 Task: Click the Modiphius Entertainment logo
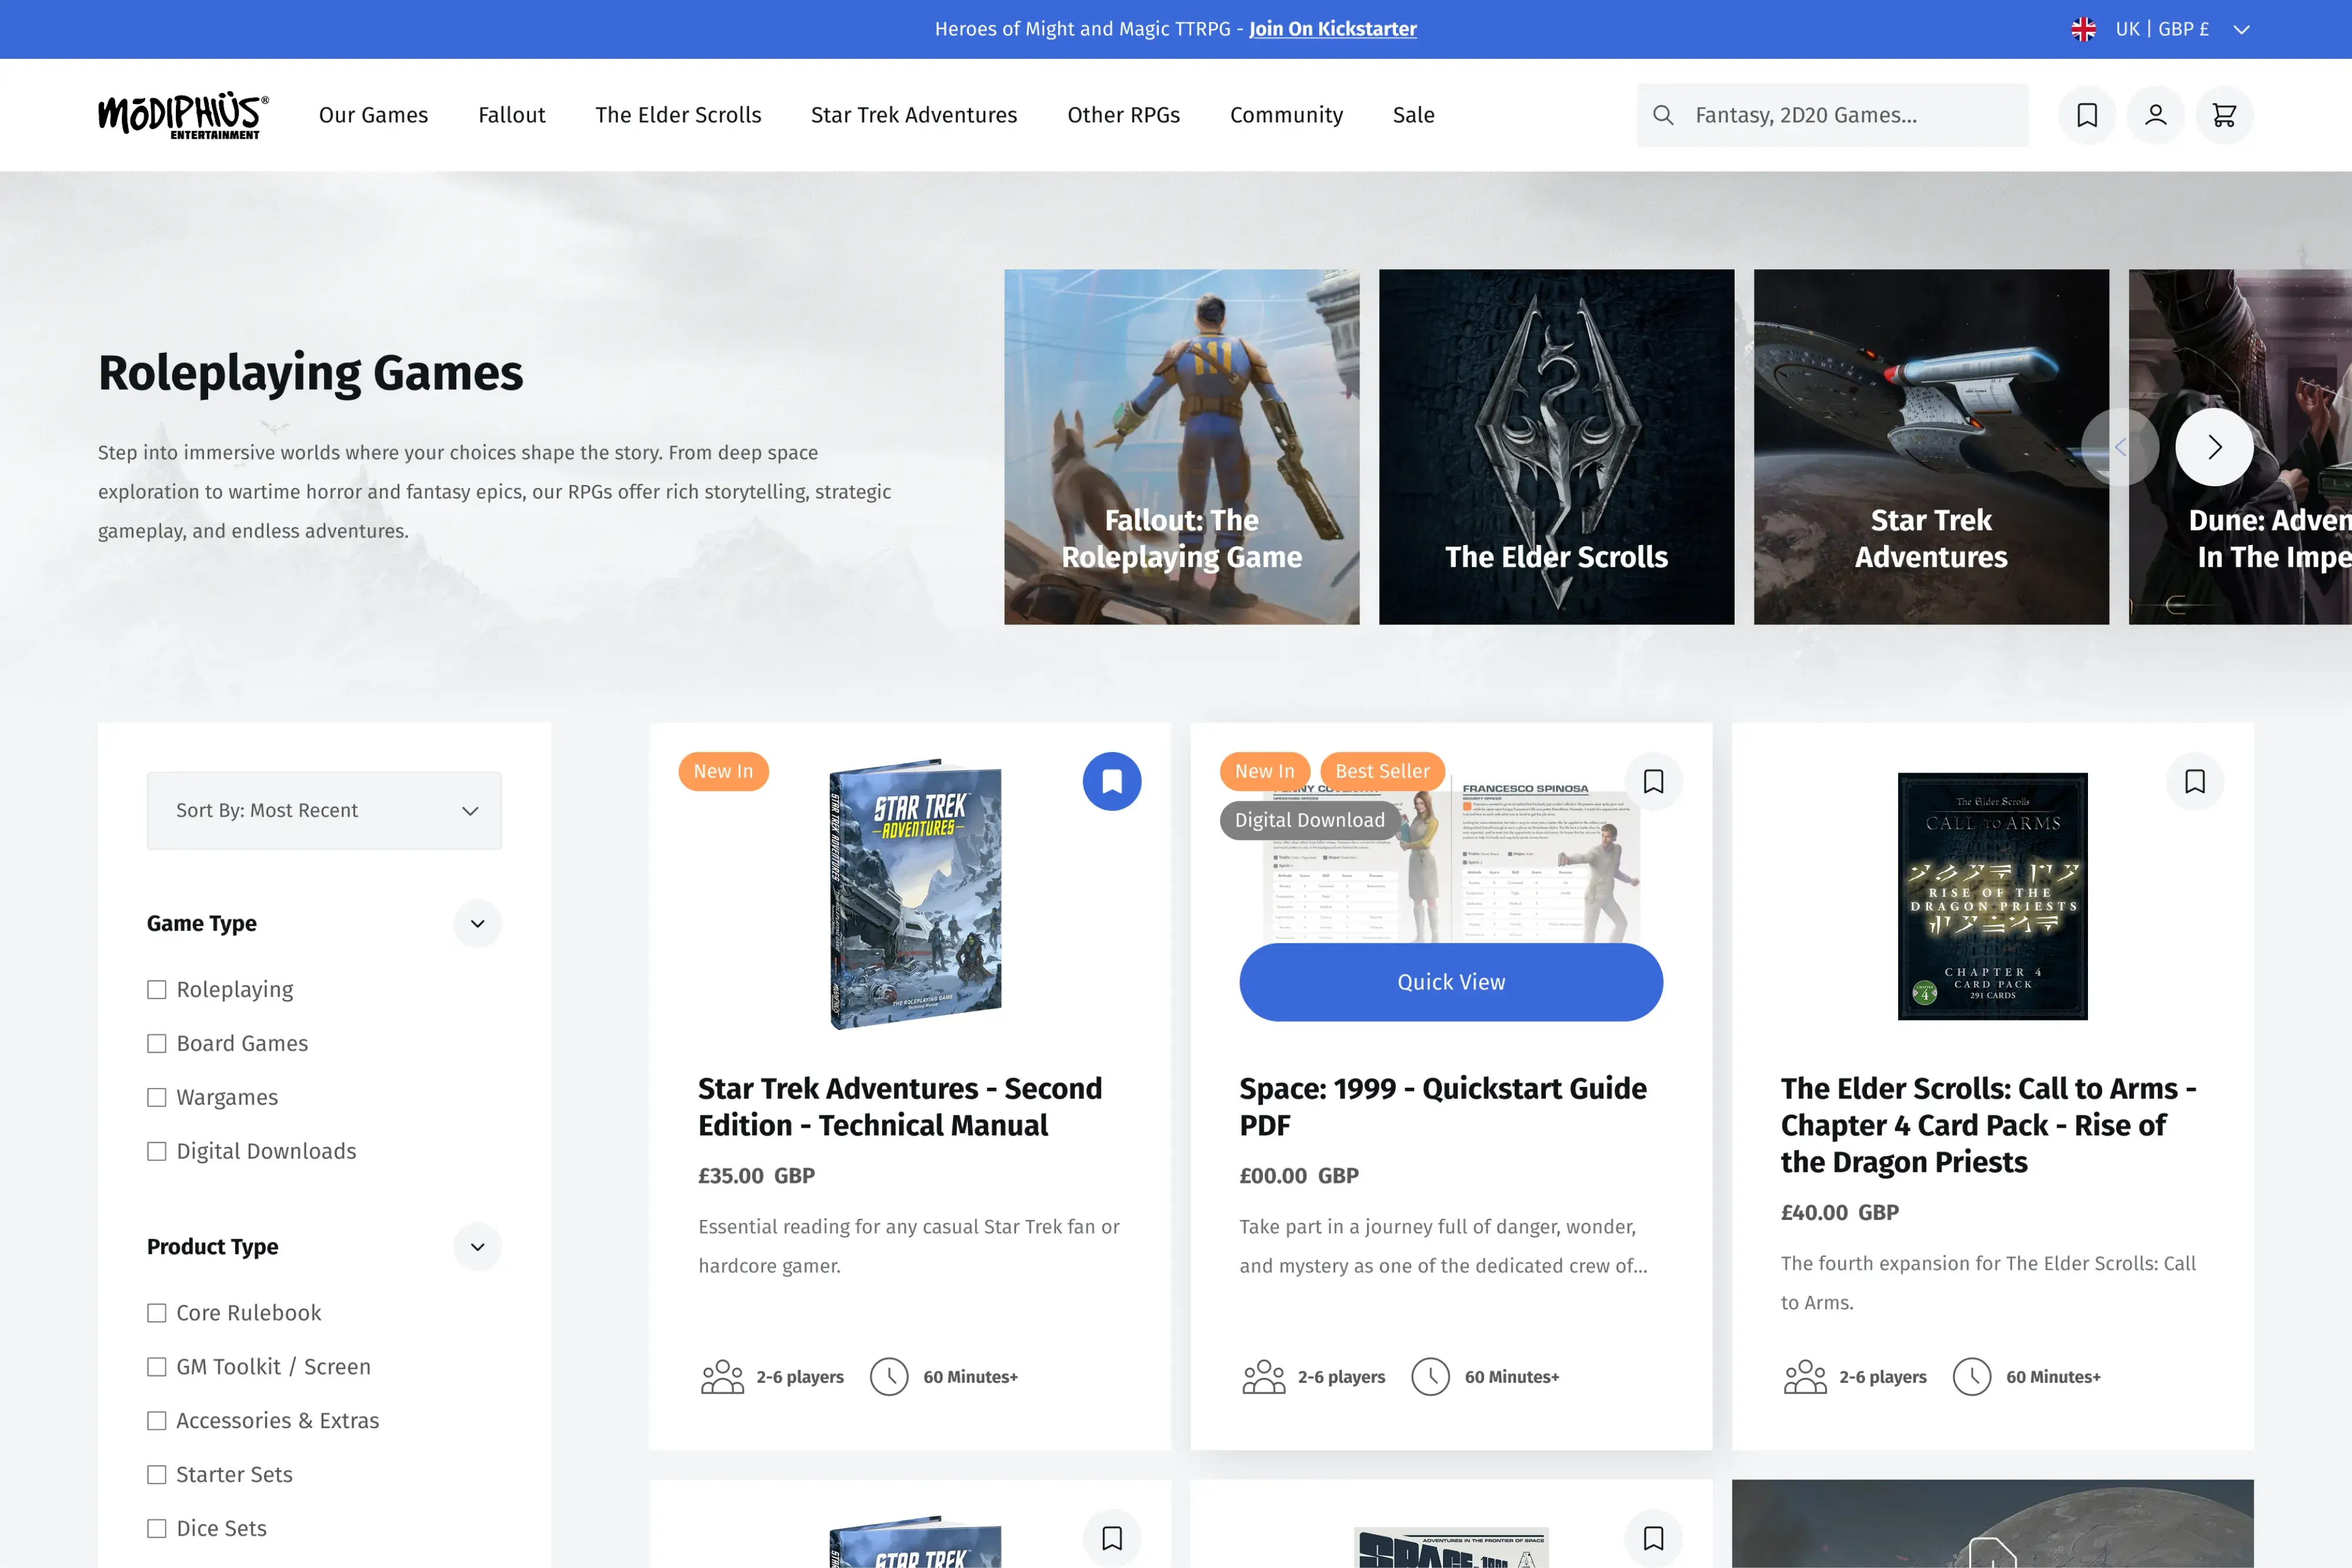pyautogui.click(x=183, y=115)
